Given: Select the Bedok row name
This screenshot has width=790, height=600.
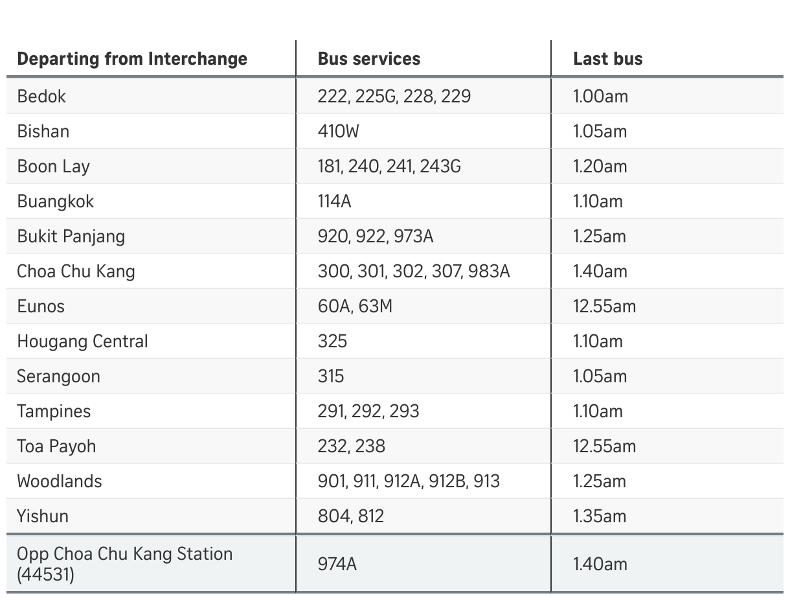Looking at the screenshot, I should (x=41, y=97).
